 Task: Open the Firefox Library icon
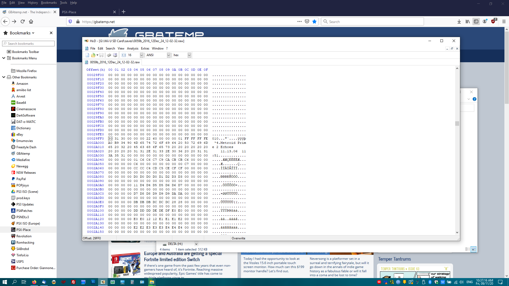tap(468, 22)
